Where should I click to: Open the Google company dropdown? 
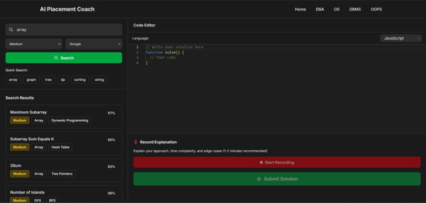(x=94, y=44)
